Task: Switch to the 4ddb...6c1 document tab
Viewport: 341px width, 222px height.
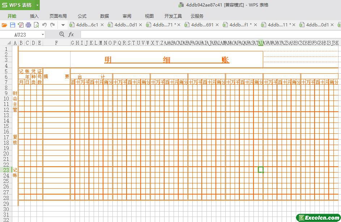Action: click(x=87, y=25)
